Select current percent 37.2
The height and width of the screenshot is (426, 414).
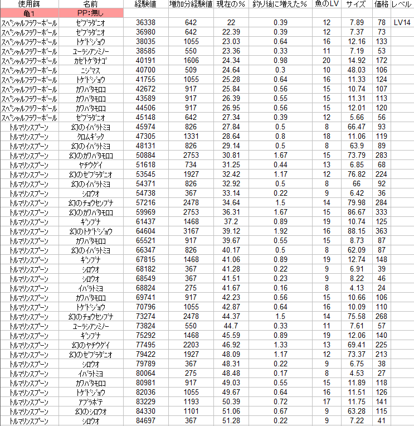(231, 222)
